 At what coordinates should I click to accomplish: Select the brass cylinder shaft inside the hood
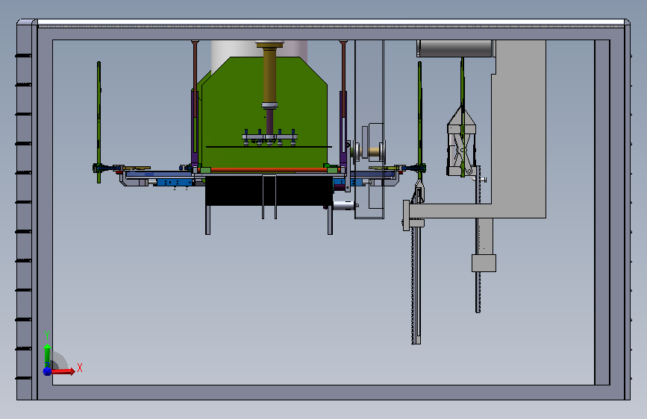click(x=269, y=75)
